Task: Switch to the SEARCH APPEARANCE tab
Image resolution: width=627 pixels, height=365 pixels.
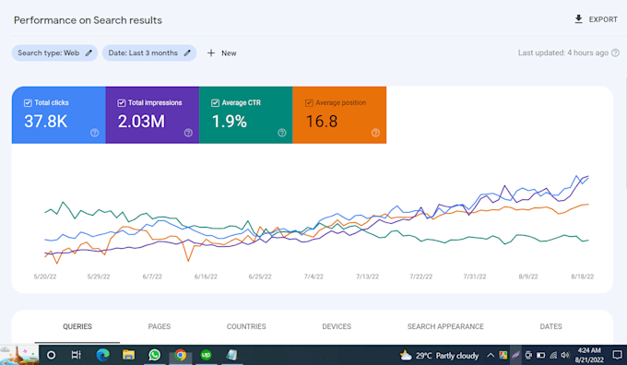Action: pyautogui.click(x=445, y=326)
